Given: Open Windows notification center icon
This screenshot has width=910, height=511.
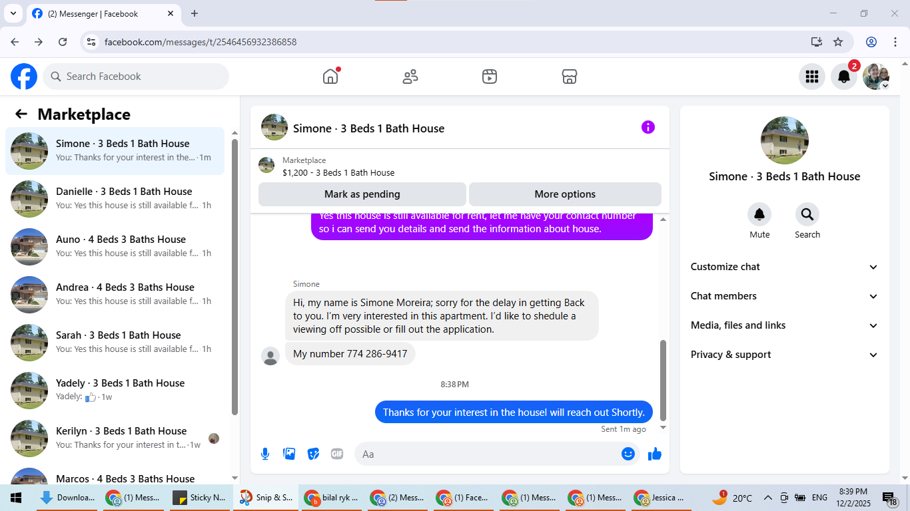Looking at the screenshot, I should [x=889, y=498].
